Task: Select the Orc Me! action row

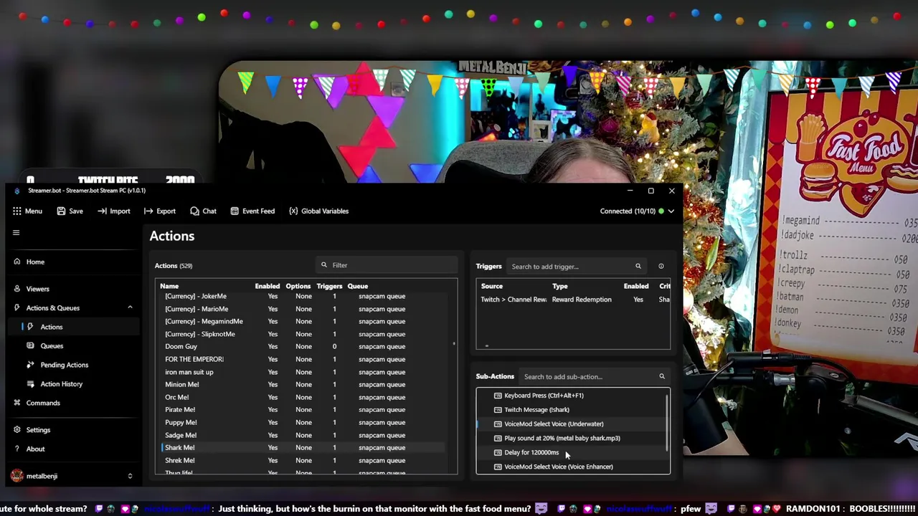Action: pyautogui.click(x=303, y=397)
